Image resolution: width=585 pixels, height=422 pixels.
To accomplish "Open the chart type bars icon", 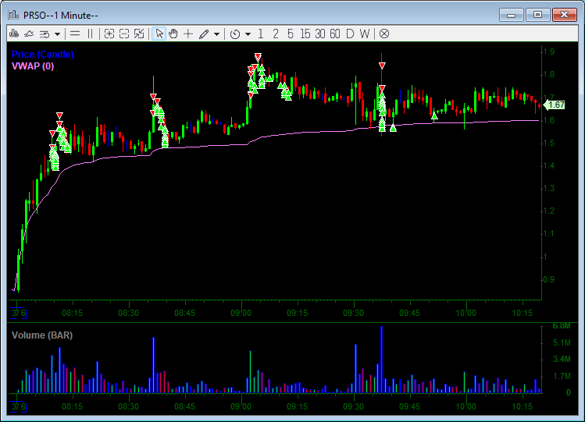I will point(14,34).
